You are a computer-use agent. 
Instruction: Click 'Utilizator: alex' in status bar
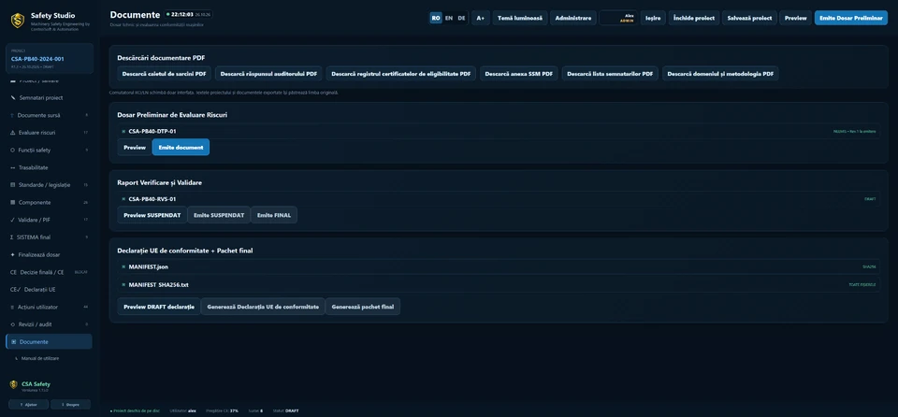click(183, 410)
